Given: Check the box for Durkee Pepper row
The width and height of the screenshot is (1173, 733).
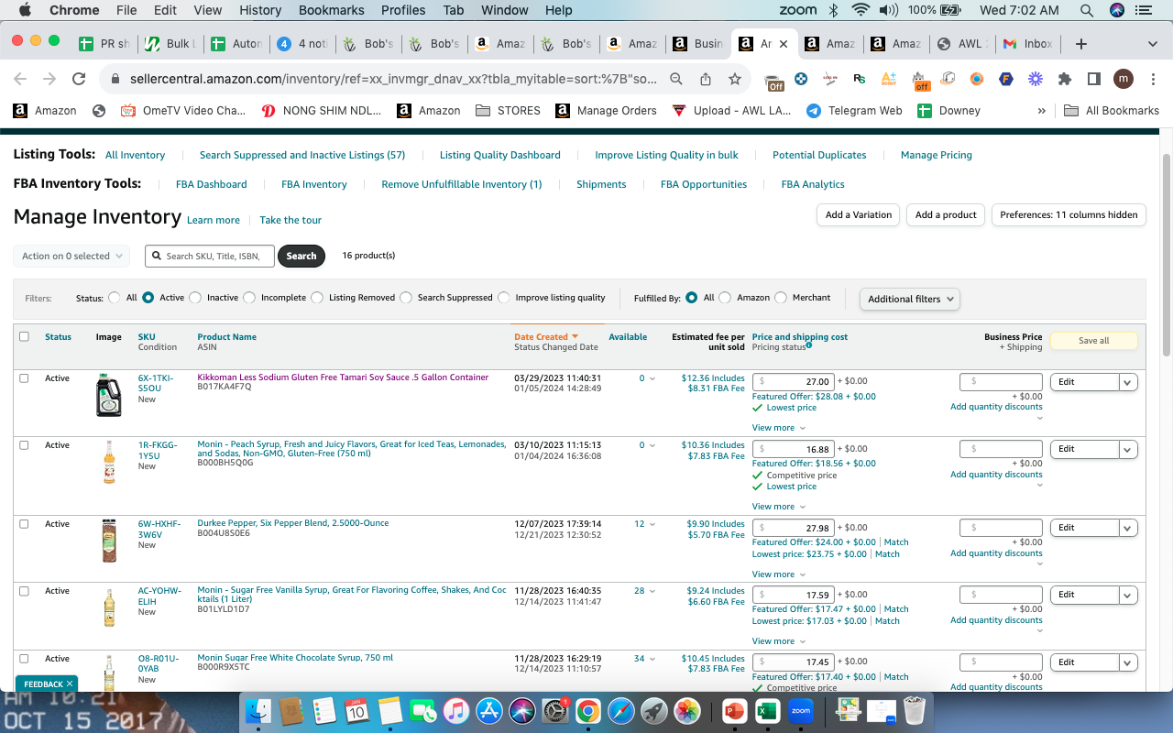Looking at the screenshot, I should pyautogui.click(x=24, y=524).
